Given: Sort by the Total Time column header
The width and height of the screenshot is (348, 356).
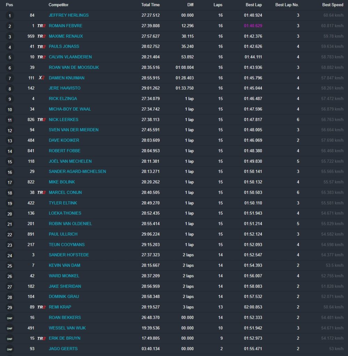Looking at the screenshot, I should tap(150, 5).
